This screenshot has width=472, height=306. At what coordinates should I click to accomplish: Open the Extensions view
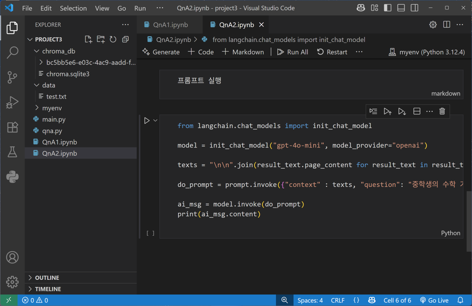click(12, 127)
